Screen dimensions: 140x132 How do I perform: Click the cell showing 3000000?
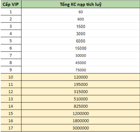click(81, 128)
